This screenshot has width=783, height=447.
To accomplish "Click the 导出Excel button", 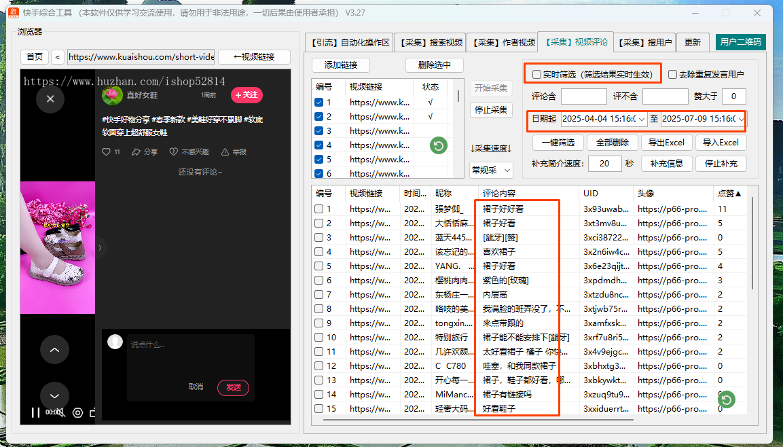I will click(x=667, y=143).
